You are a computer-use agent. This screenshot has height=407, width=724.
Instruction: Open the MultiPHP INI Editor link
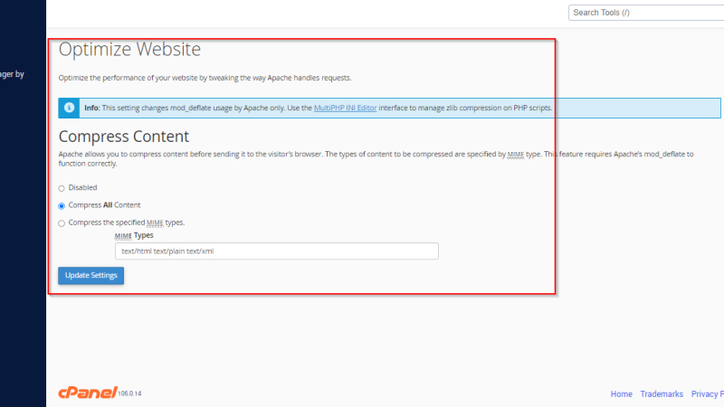pos(345,108)
